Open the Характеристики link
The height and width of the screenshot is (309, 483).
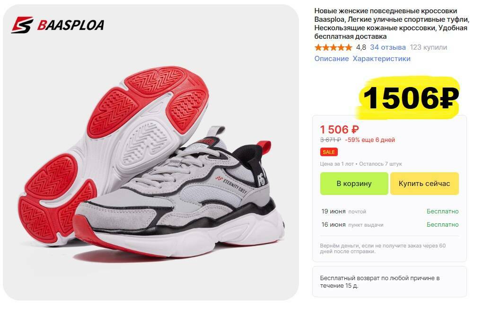point(381,59)
